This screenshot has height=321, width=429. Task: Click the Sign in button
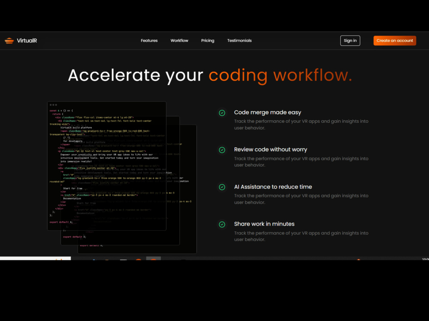(x=350, y=40)
